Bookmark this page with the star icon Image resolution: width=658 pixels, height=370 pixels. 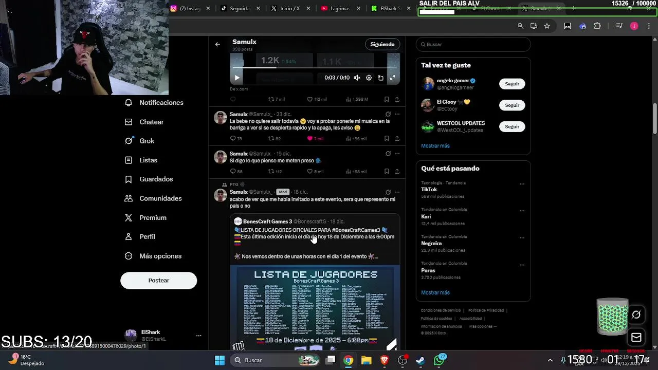[x=547, y=26]
